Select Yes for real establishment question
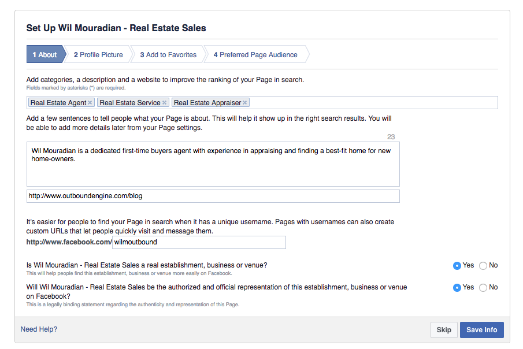The width and height of the screenshot is (523, 349). point(456,265)
